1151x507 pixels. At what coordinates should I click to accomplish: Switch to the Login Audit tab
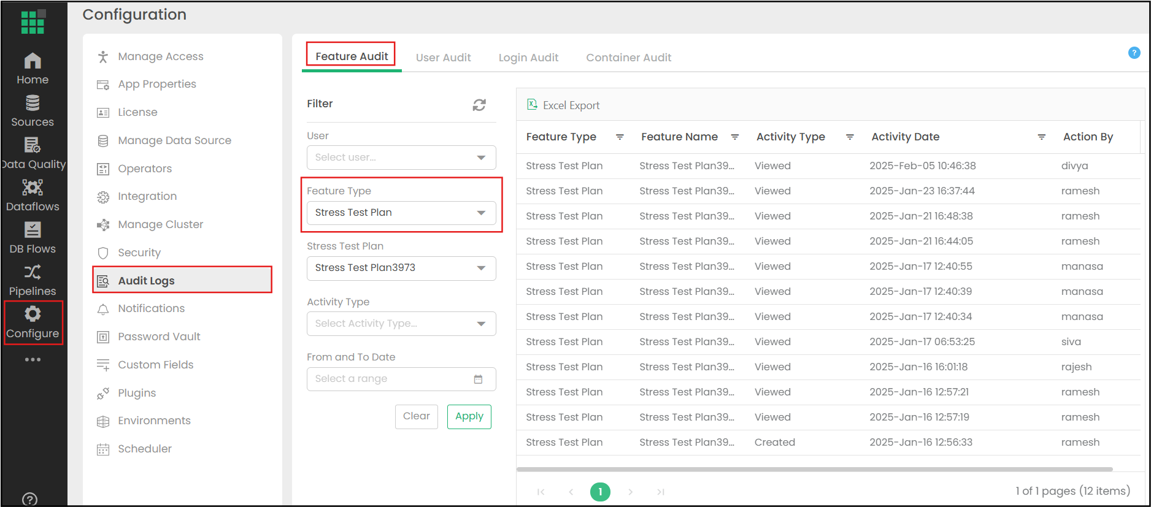tap(528, 58)
